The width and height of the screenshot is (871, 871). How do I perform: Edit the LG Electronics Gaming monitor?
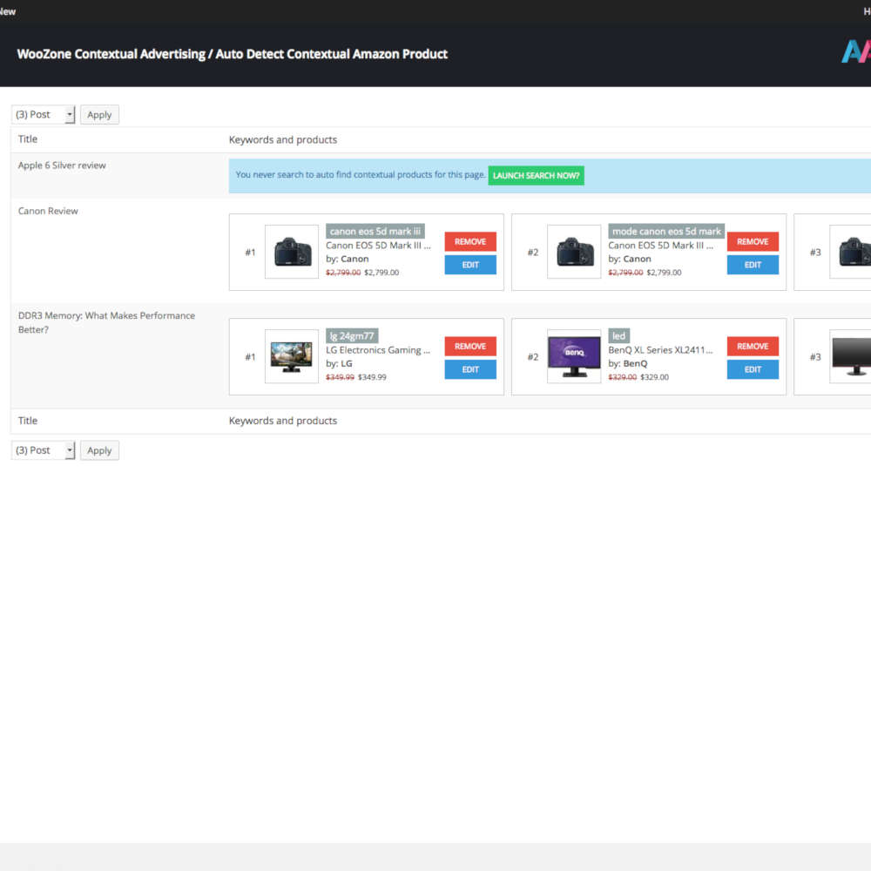(470, 369)
